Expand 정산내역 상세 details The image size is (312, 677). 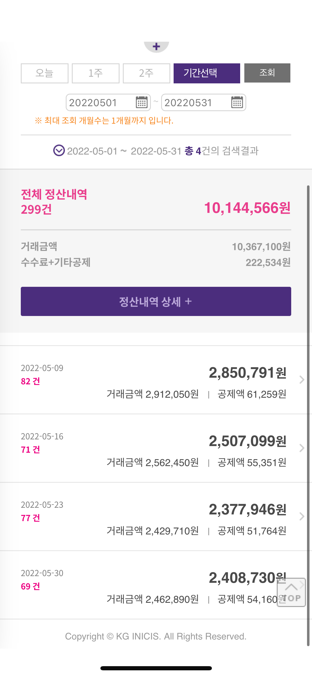pyautogui.click(x=156, y=301)
